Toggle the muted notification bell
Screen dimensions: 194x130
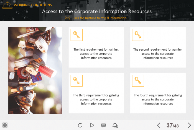tap(115, 125)
